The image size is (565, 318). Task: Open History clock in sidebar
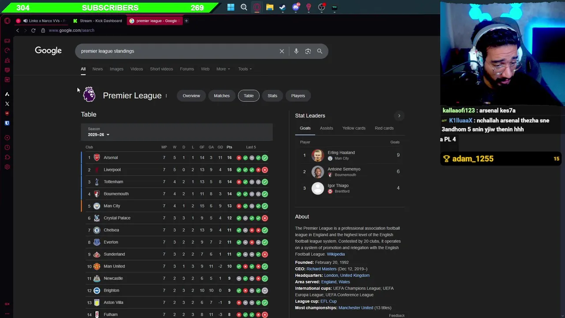point(7,148)
